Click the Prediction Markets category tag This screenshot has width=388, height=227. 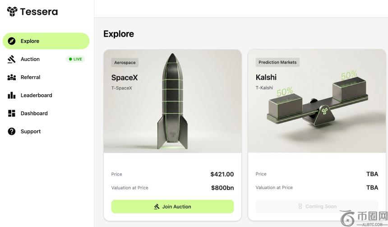pos(277,62)
